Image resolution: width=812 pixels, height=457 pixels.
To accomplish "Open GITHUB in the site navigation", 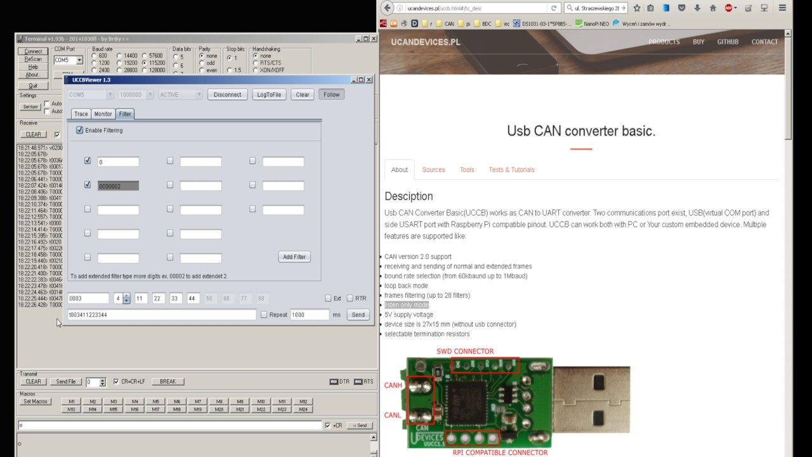I will point(728,42).
